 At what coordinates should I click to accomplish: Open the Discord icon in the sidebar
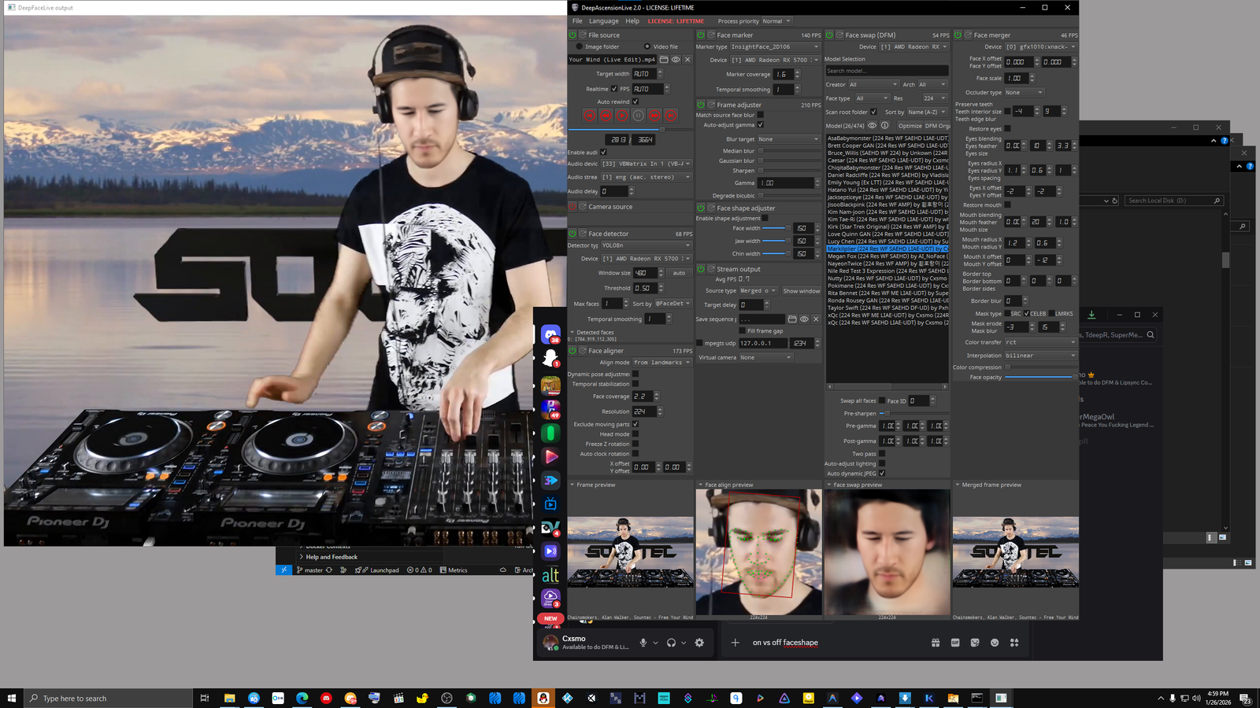[x=550, y=335]
